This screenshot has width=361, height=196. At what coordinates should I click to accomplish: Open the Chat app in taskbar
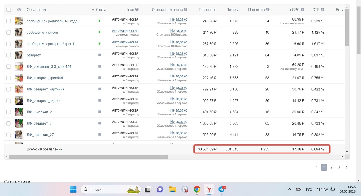[160, 189]
